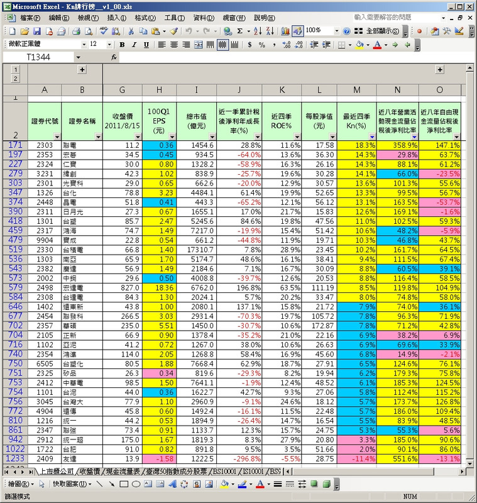Click the AutoSum sigma icon
Image resolution: width=477 pixels, height=503 pixels.
click(239, 31)
